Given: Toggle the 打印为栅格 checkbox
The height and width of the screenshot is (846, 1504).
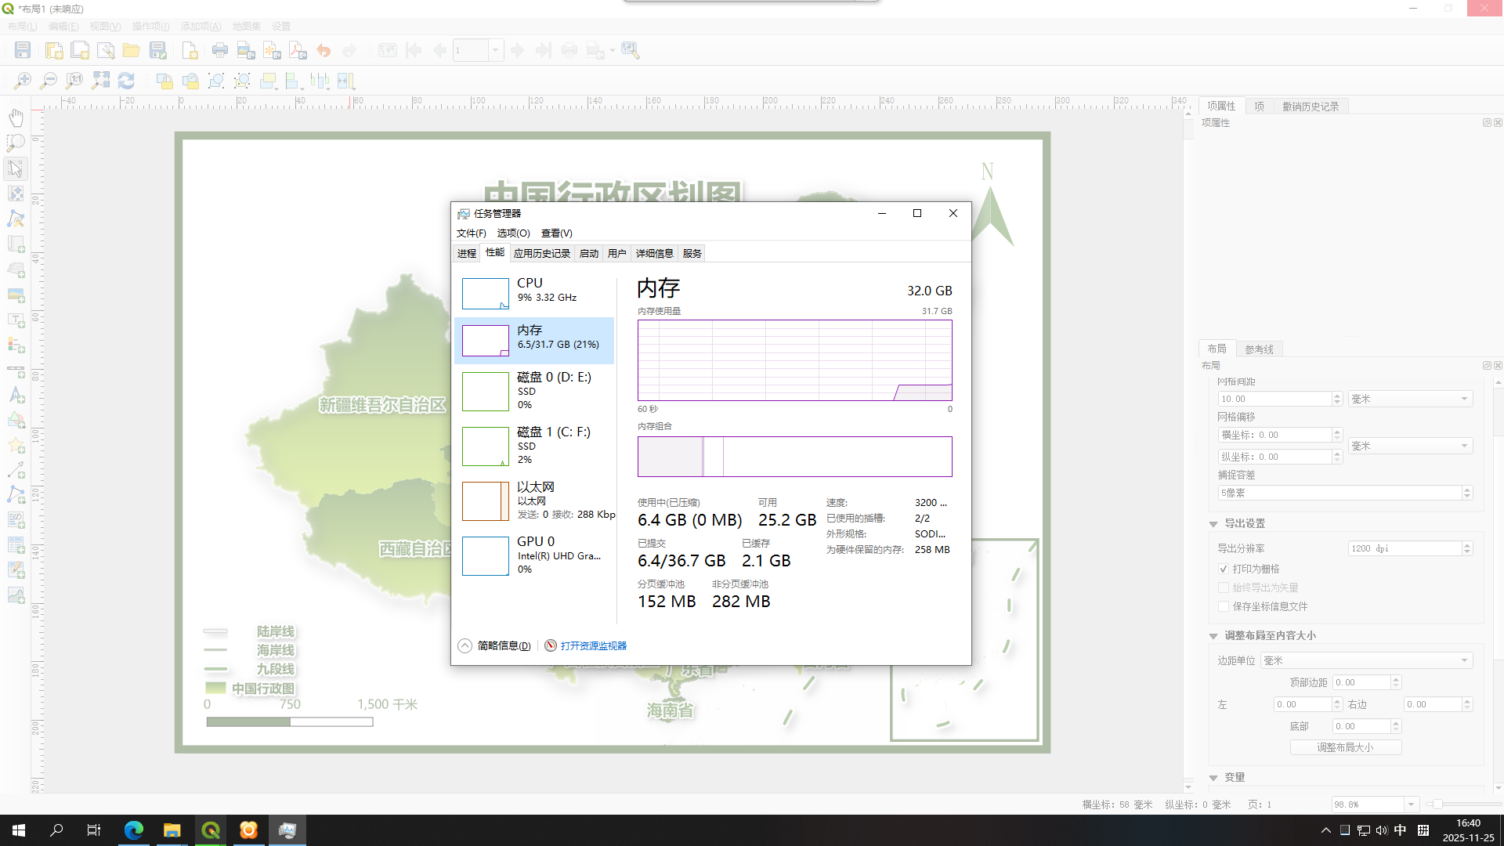Looking at the screenshot, I should pyautogui.click(x=1224, y=569).
